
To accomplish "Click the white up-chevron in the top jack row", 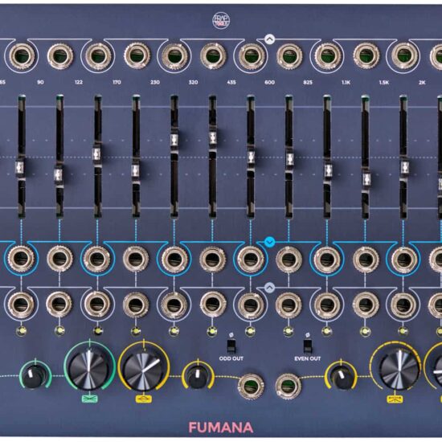I will pyautogui.click(x=270, y=39).
